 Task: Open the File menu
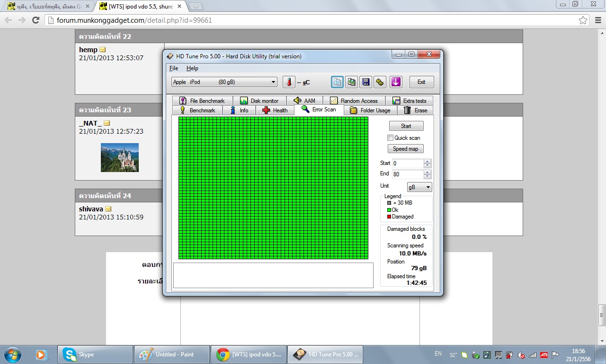174,68
